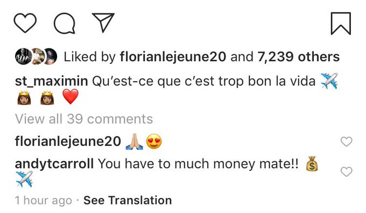Open florianlejeune20's profile from the comment
Screen dimensions: 366x213
[68, 141]
